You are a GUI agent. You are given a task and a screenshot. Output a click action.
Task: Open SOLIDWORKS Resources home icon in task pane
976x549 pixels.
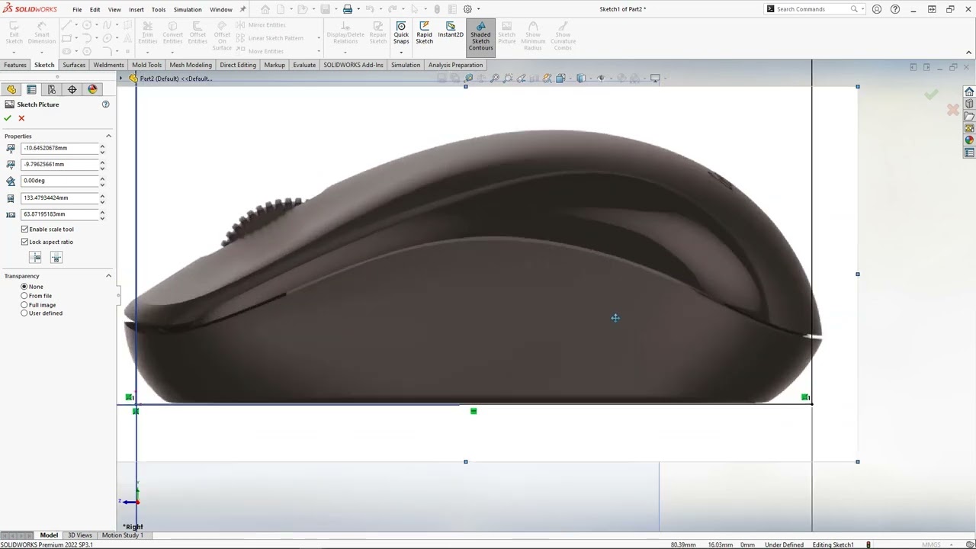(969, 91)
